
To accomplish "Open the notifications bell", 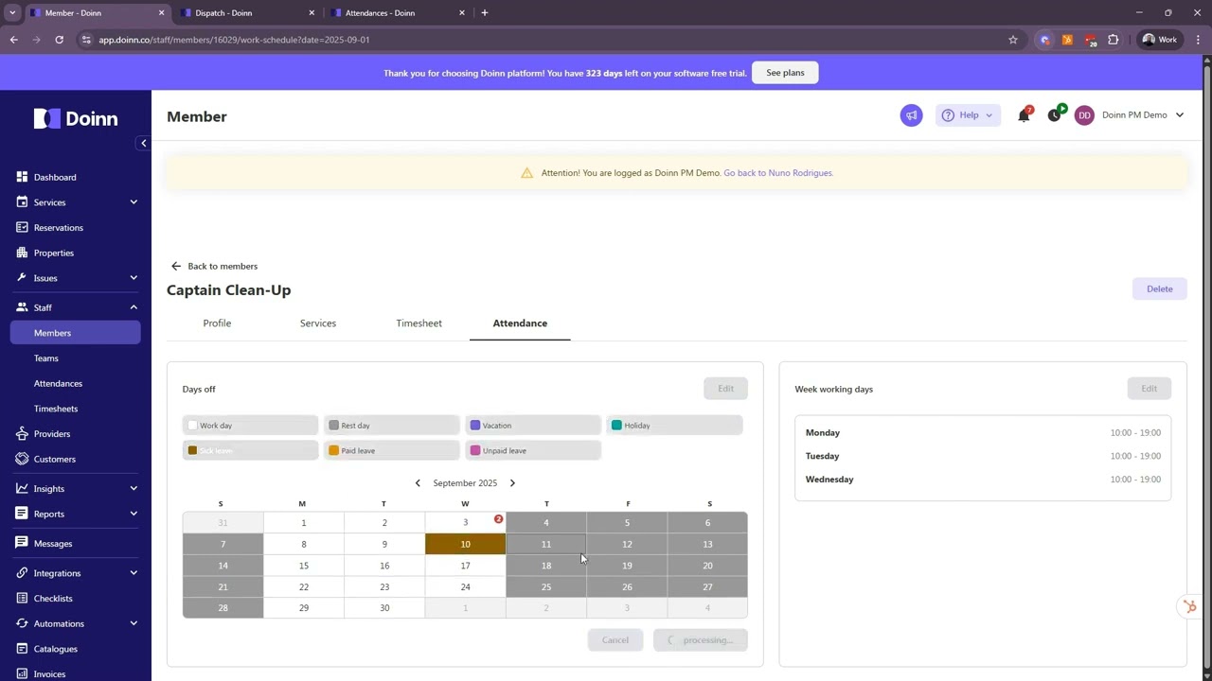I will [1024, 115].
